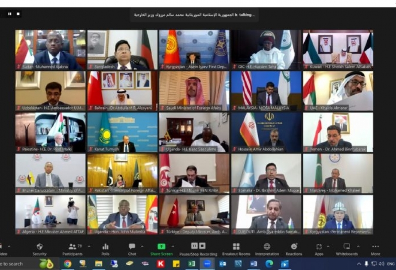Click the volume icon in system tray

381,264
